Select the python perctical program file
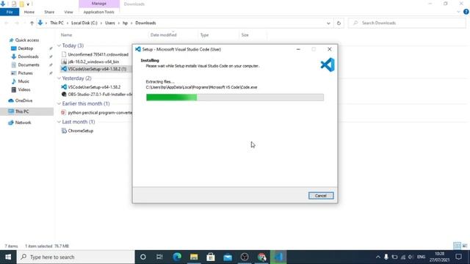Viewport: 470px width, 264px height. click(96, 112)
